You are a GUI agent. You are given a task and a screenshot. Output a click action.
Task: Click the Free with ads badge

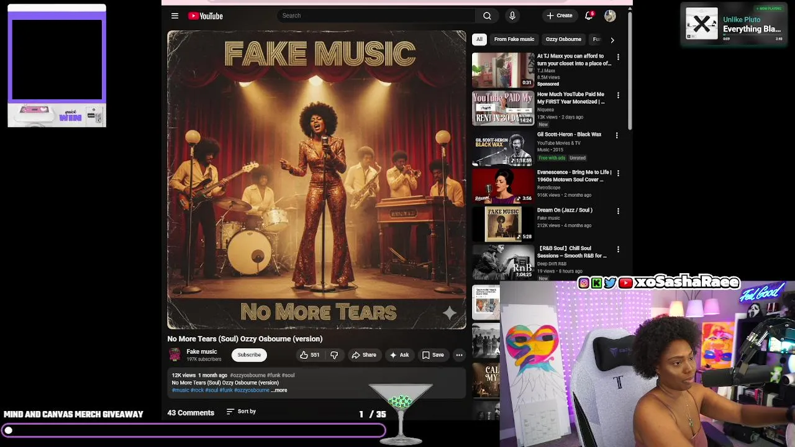point(552,158)
